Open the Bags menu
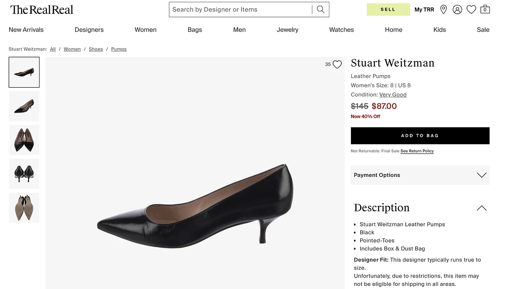Viewport: 506px width, 289px height. 195,30
